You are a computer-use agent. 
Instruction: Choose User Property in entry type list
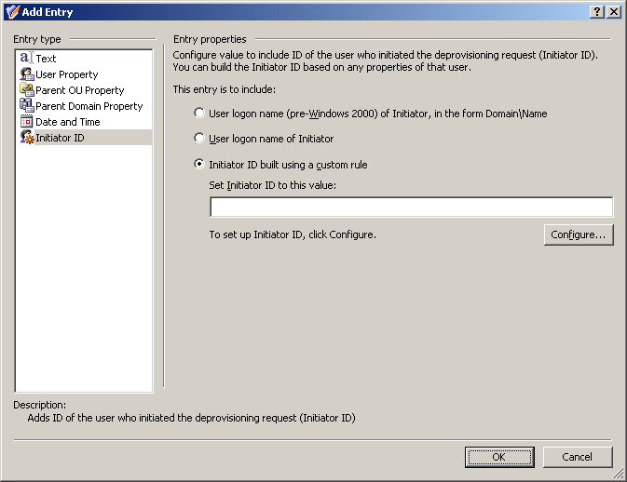pyautogui.click(x=67, y=74)
